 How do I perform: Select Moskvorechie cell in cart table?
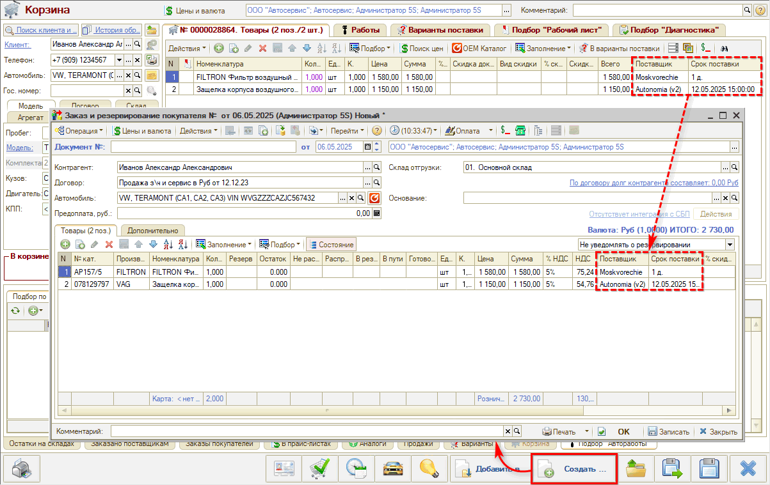[661, 77]
